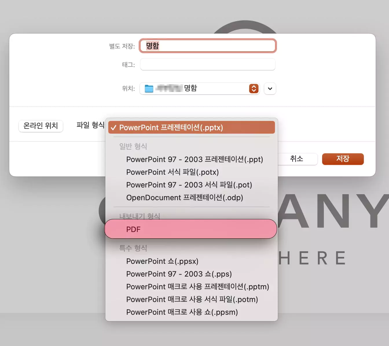Choose PowerPoint 매크로 사용 쇼(.ppsm)
This screenshot has height=346, width=389.
(x=191, y=312)
